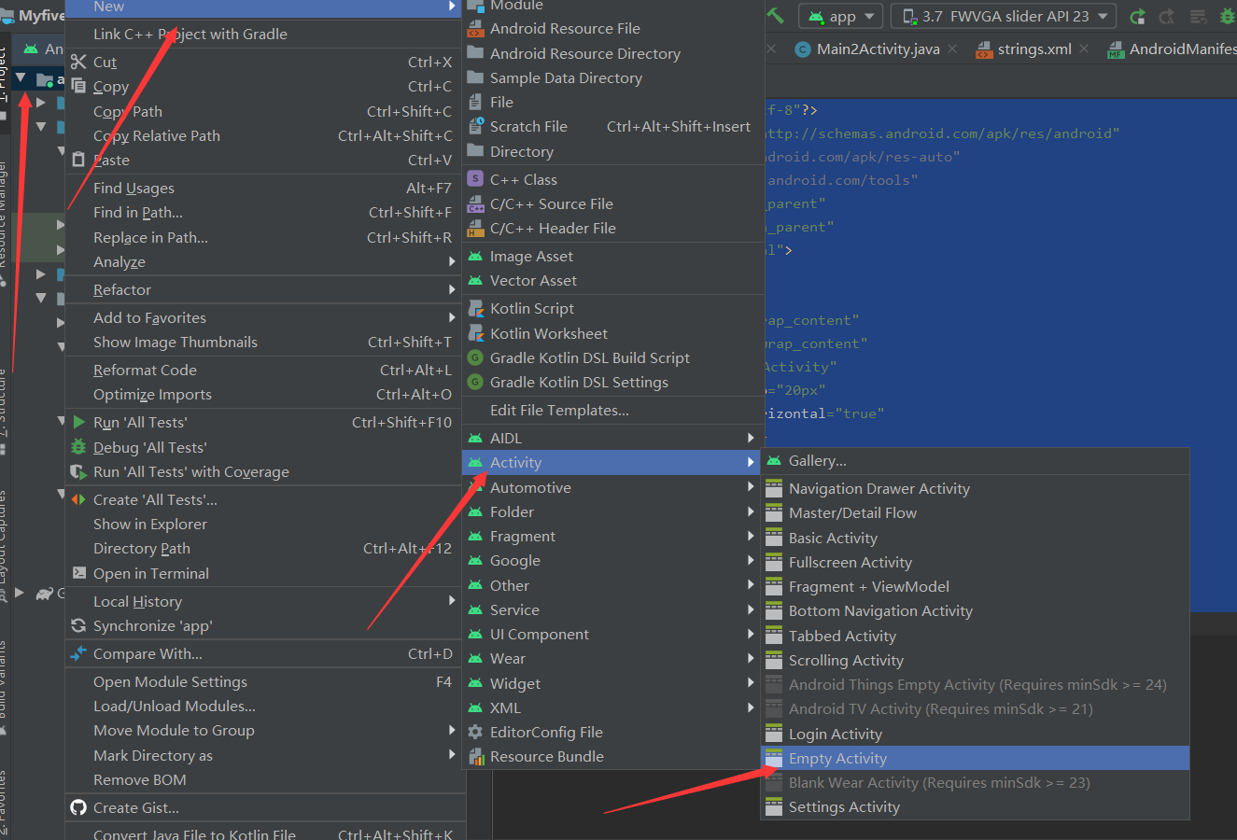
Task: Click the Kotlin Script icon
Action: click(475, 308)
